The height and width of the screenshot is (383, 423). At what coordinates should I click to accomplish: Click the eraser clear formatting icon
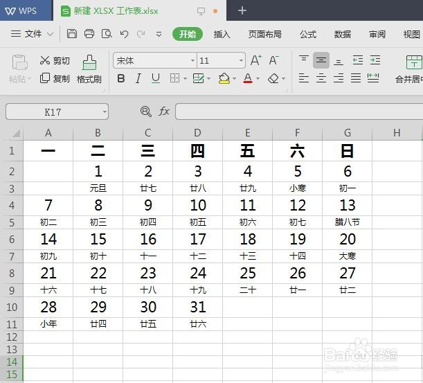[273, 78]
